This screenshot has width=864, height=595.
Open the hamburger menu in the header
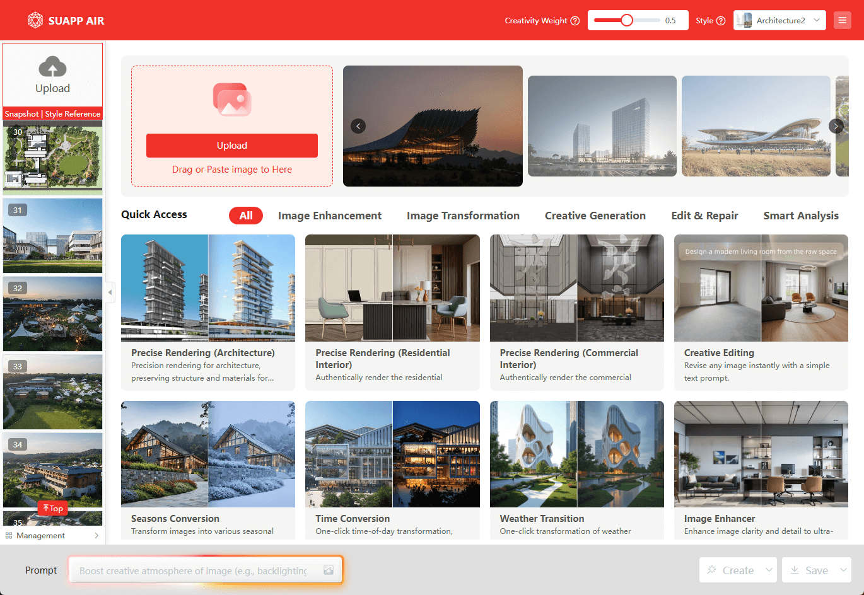(842, 20)
